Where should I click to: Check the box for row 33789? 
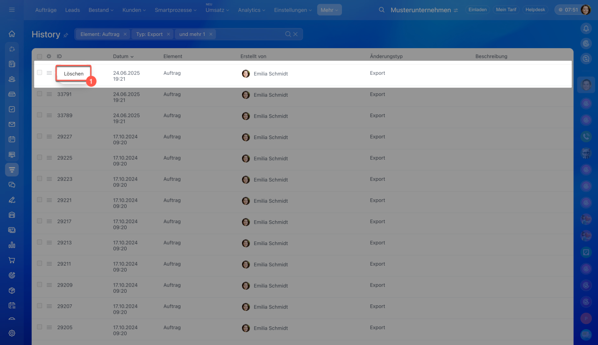coord(40,115)
